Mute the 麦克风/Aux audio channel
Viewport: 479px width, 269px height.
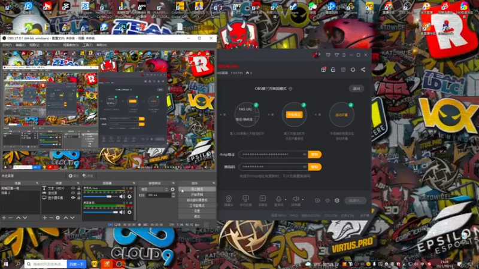coord(122,197)
